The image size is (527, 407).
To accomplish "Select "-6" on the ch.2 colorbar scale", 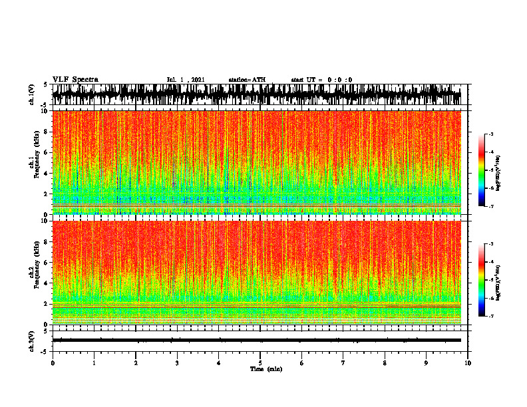I will click(491, 298).
